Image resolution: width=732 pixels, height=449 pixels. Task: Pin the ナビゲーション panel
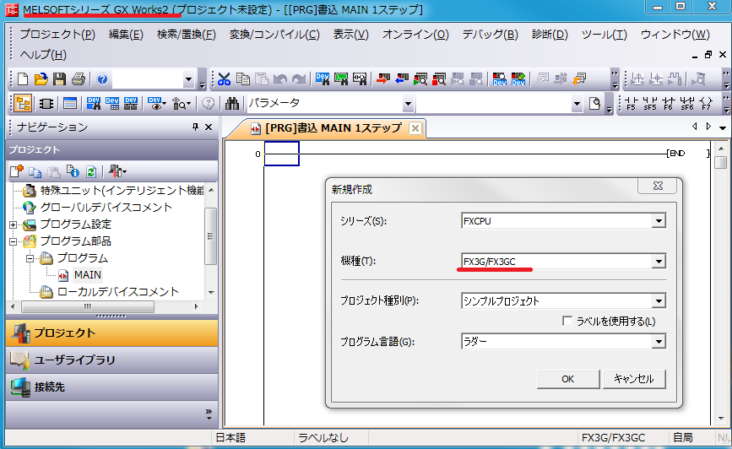[x=195, y=127]
